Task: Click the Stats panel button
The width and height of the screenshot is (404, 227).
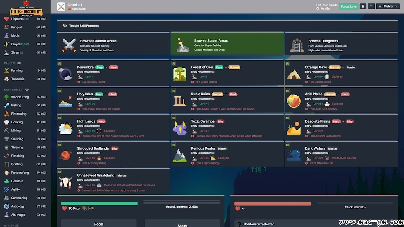Action: coord(182,225)
